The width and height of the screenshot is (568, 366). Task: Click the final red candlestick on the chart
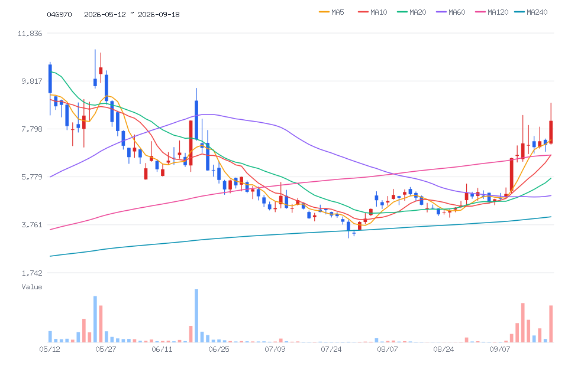(551, 132)
